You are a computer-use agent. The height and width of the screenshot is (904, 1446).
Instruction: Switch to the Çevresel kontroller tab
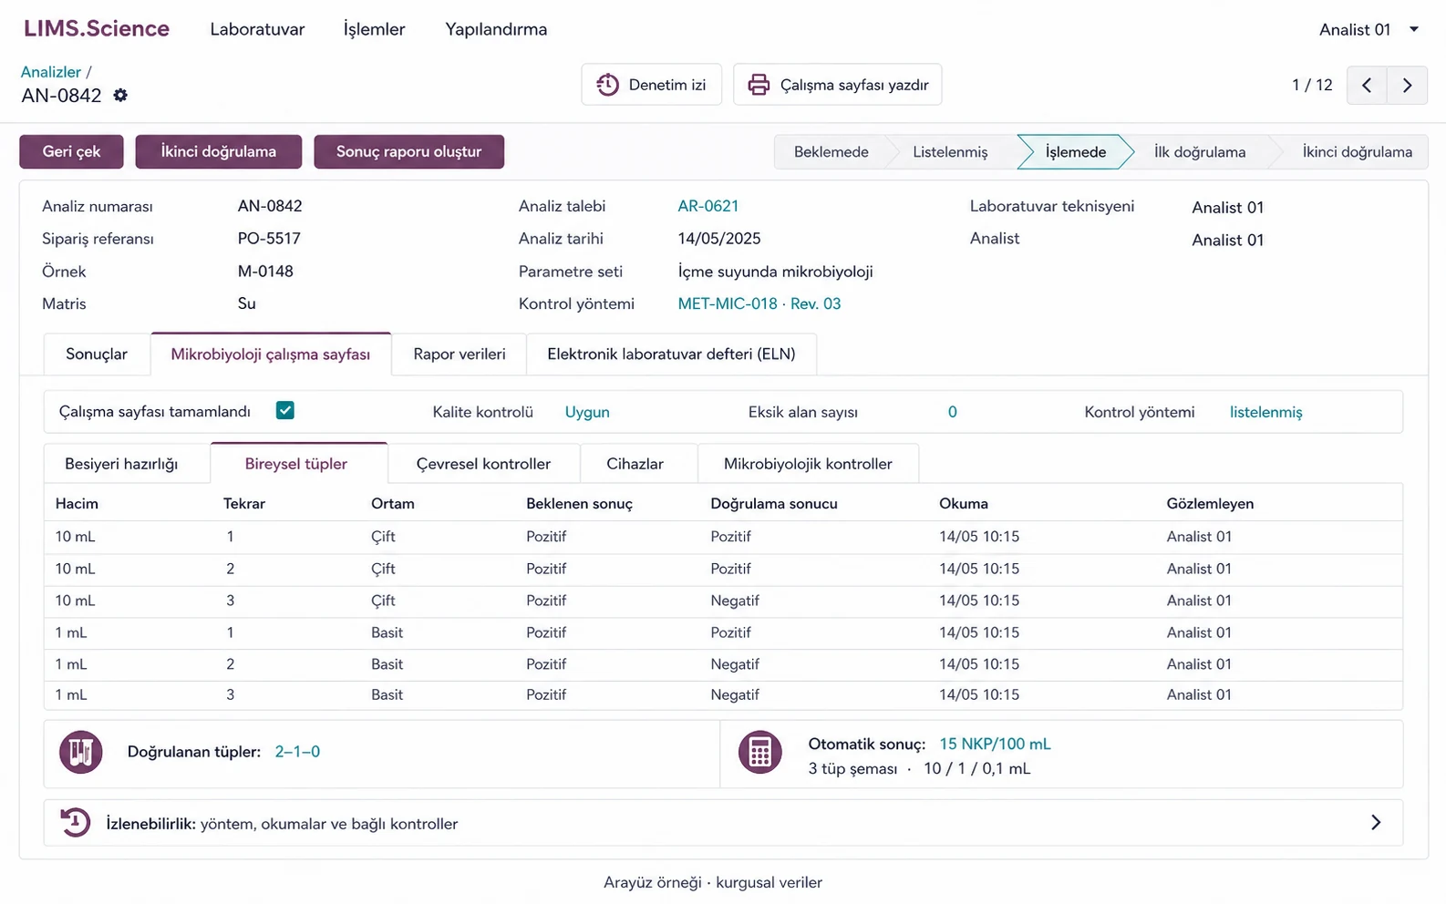tap(483, 464)
